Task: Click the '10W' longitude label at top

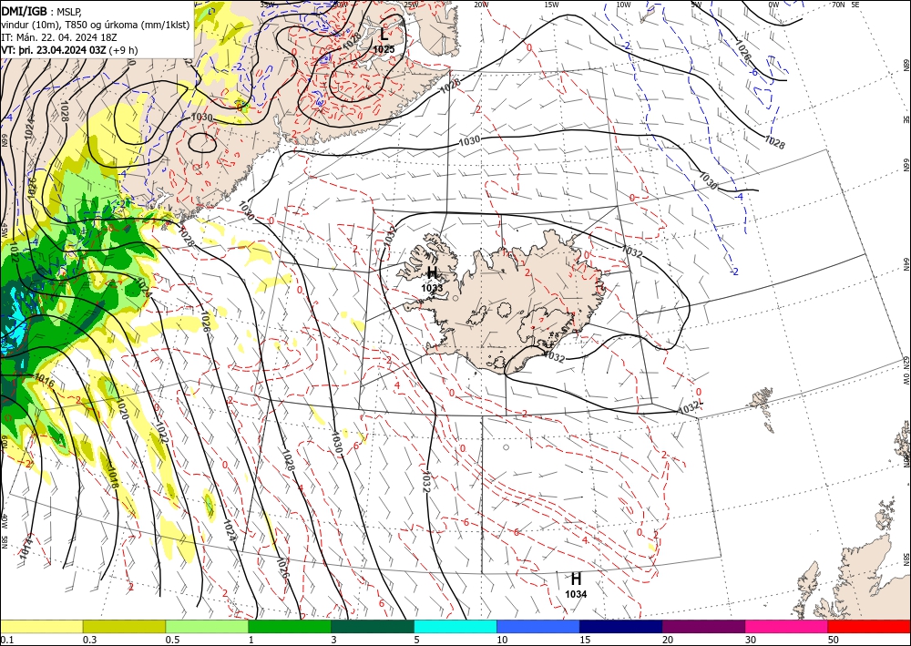Action: [623, 5]
